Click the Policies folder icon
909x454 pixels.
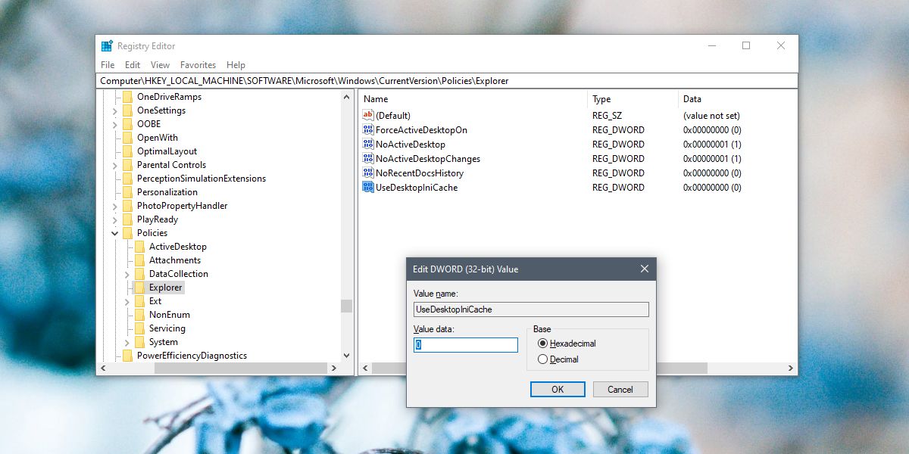127,233
